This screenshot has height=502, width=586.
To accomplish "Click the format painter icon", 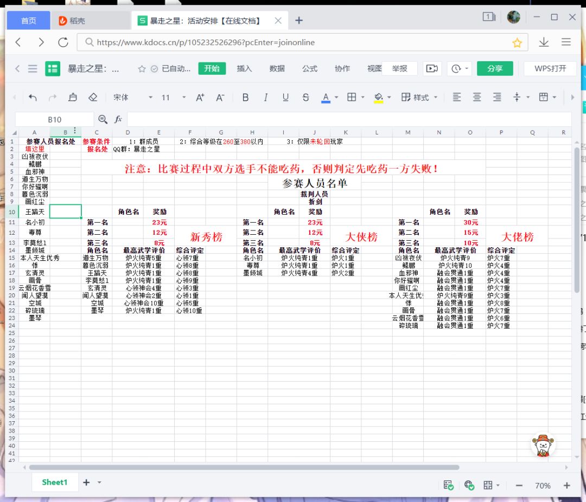I will coord(73,98).
